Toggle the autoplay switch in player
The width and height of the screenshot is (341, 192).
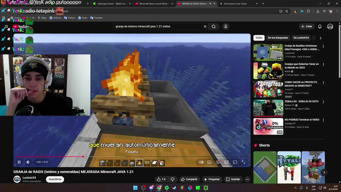point(201,162)
